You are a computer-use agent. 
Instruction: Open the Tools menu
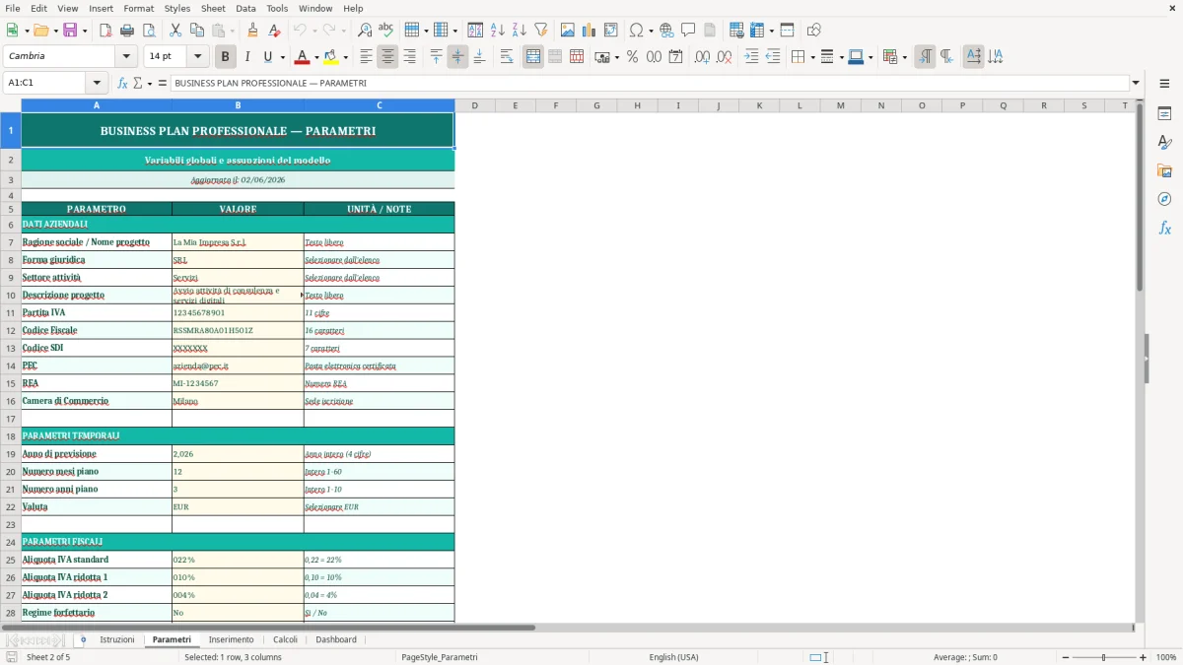click(x=277, y=8)
